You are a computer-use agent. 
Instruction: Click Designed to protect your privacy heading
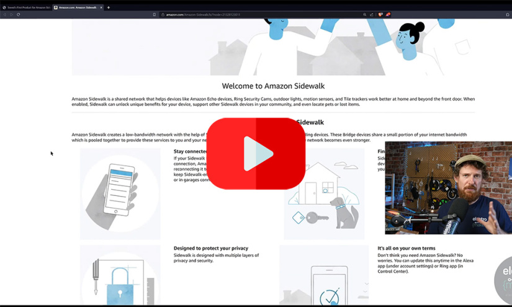211,248
